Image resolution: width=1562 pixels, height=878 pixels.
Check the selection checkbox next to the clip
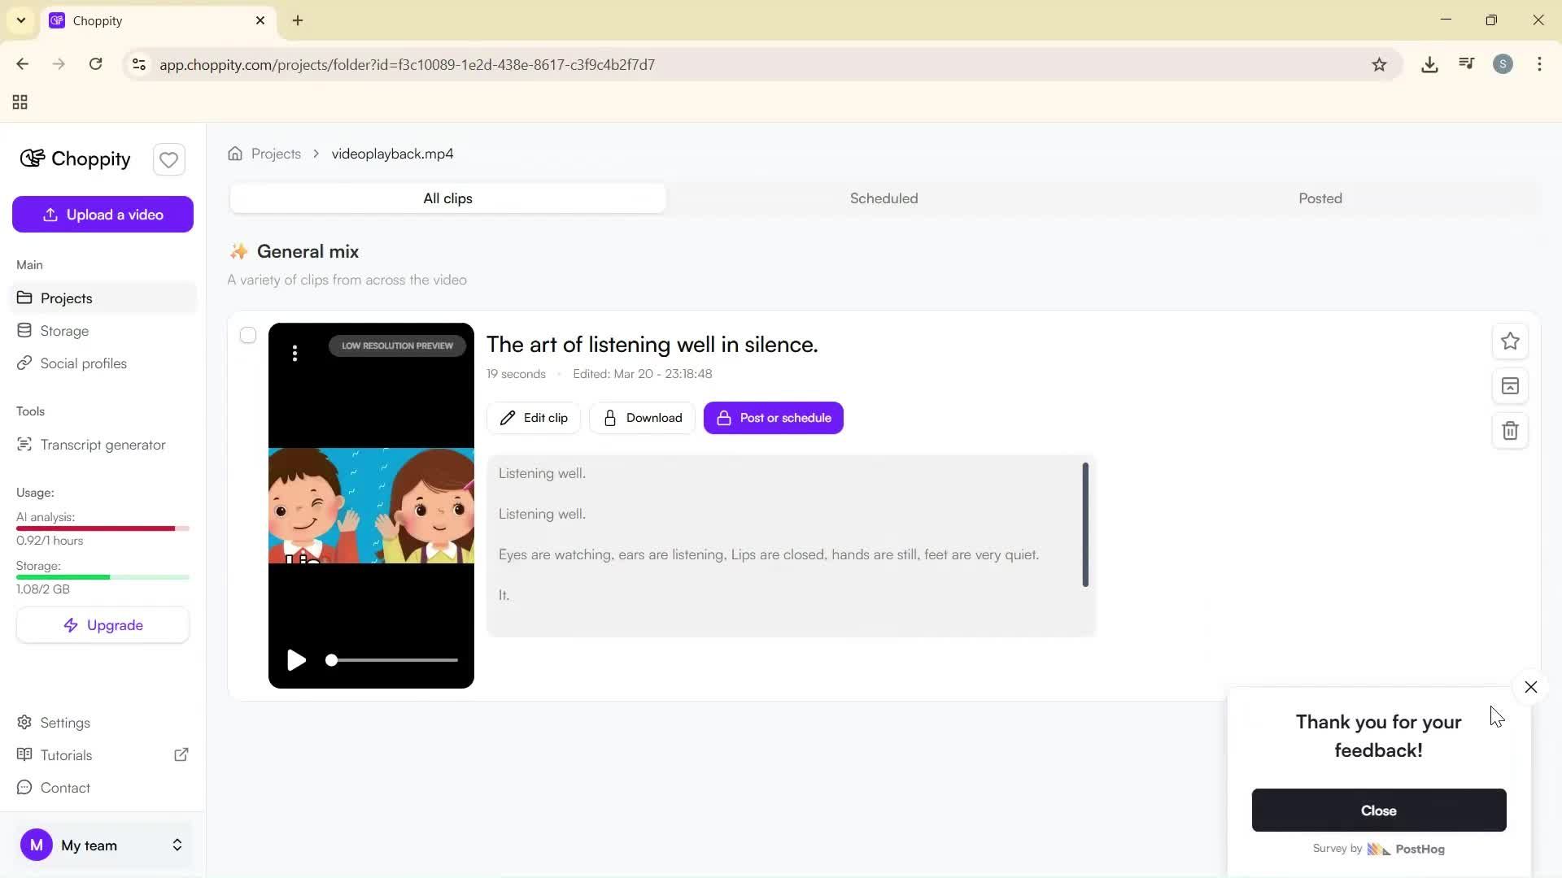248,335
